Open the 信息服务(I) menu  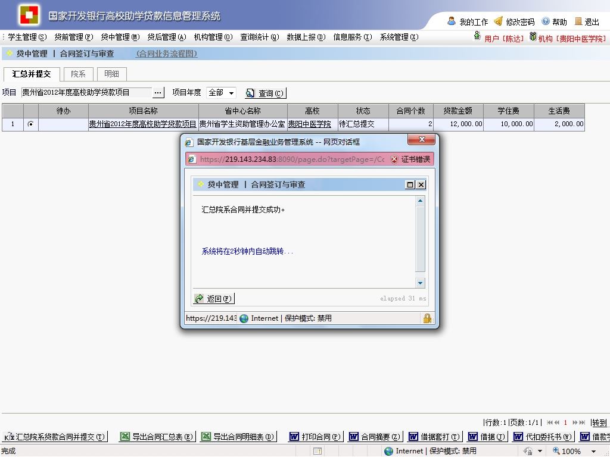(x=353, y=37)
